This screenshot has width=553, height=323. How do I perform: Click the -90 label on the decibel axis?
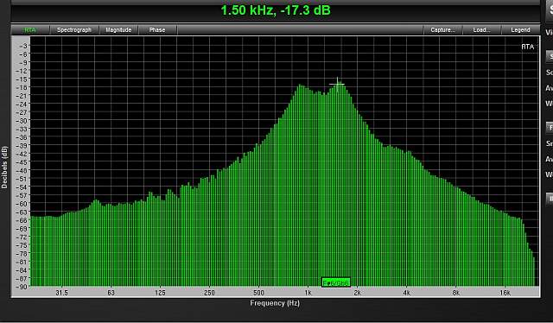[x=22, y=287]
